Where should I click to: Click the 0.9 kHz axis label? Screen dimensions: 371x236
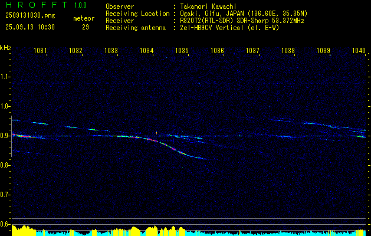click(x=4, y=136)
